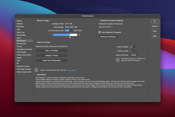Click info icon next to Legacy compositing notice
The height and width of the screenshot is (117, 175).
pos(36,70)
